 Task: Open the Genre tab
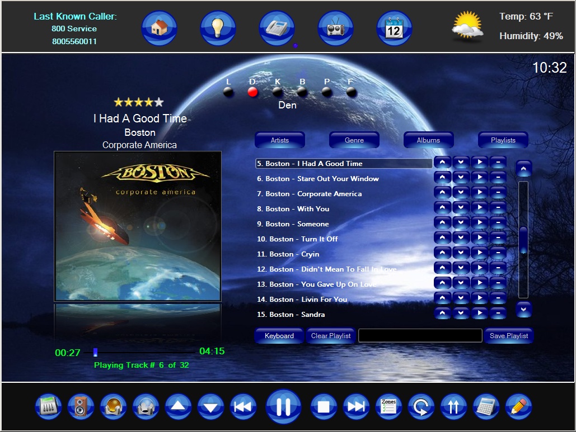click(x=354, y=140)
